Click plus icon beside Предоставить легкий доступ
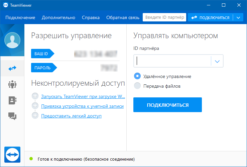Screen dimensions: 247x167 [35, 115]
